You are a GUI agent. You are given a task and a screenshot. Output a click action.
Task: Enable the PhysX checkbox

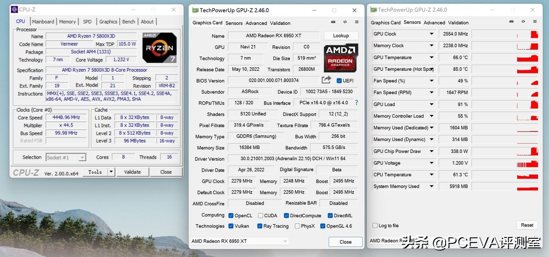tap(297, 226)
